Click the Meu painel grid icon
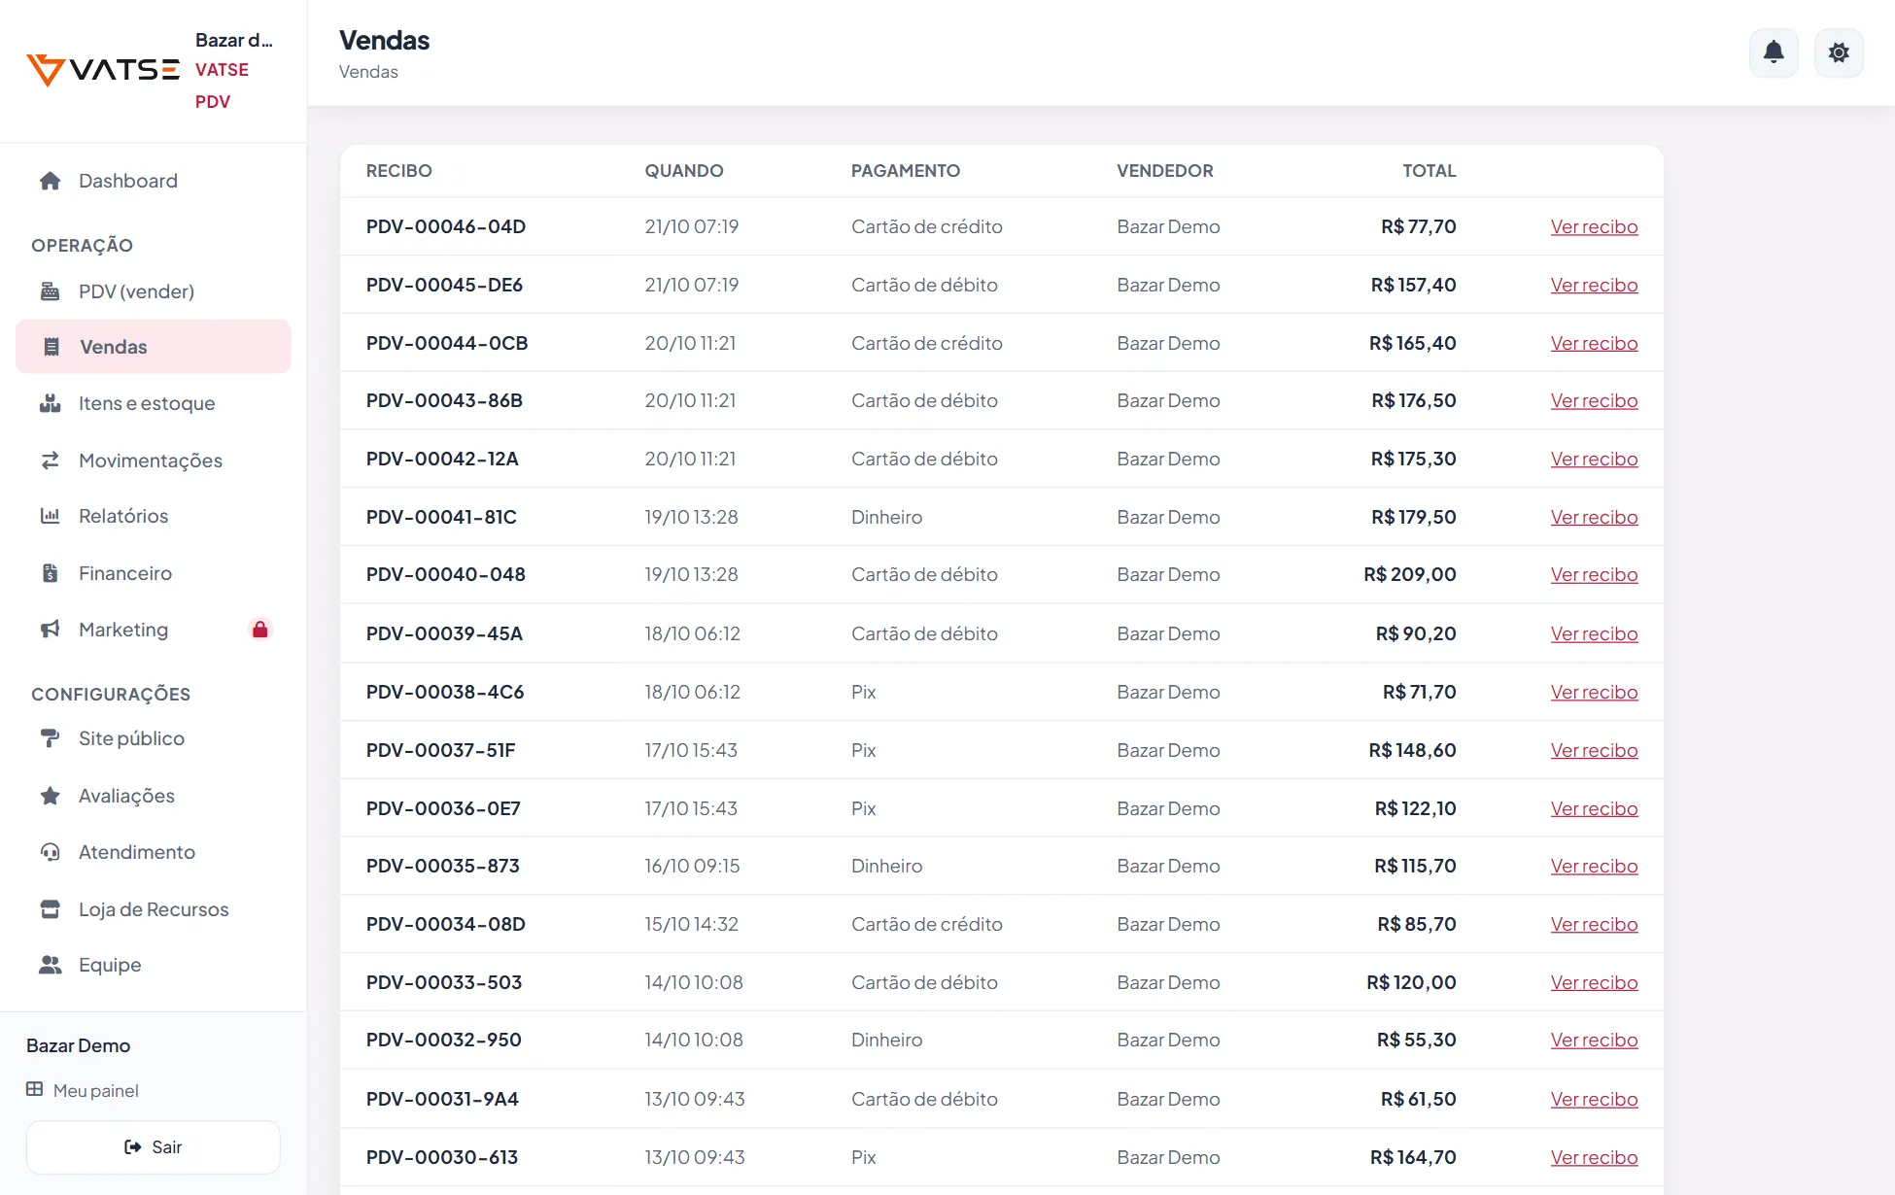 34,1089
